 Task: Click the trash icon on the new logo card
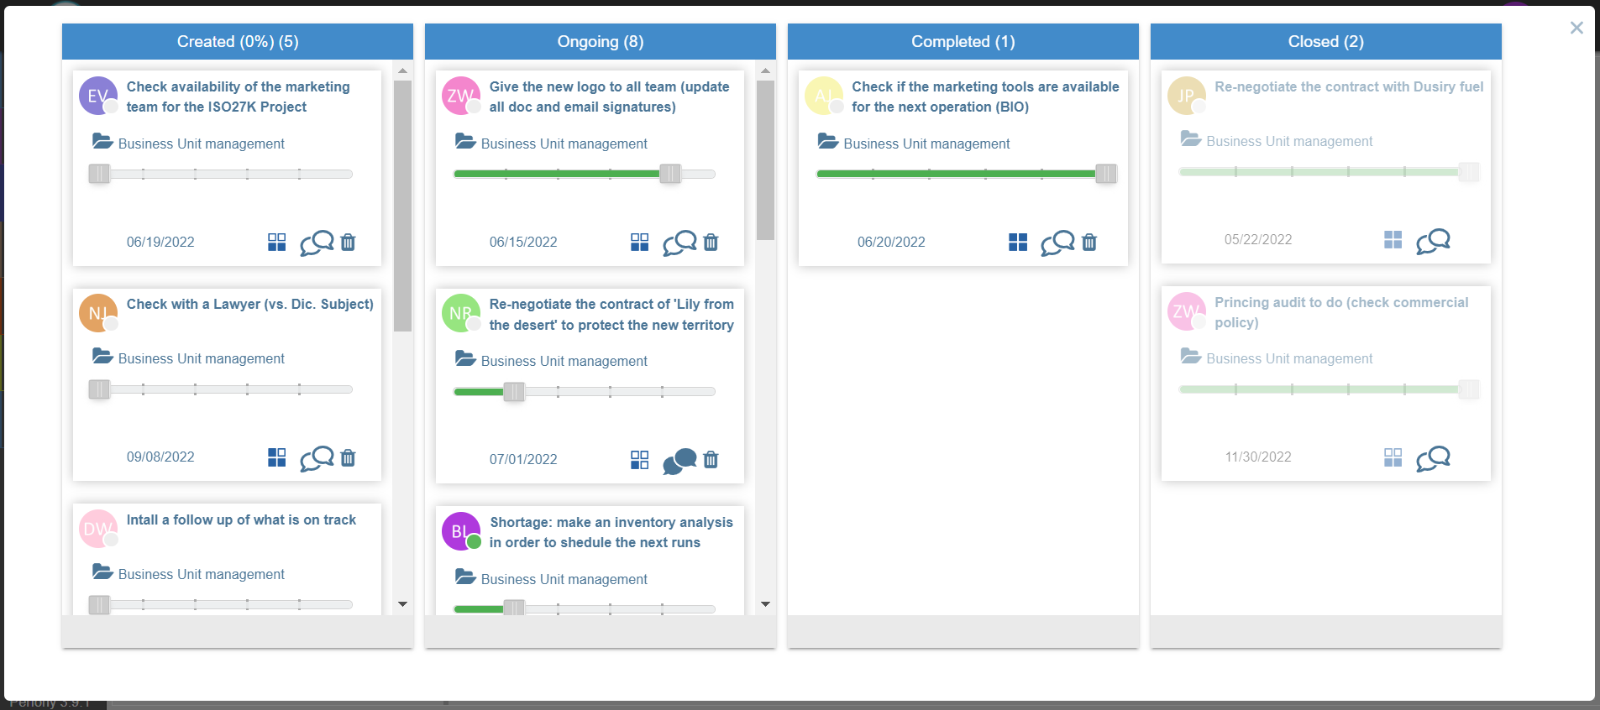tap(711, 243)
